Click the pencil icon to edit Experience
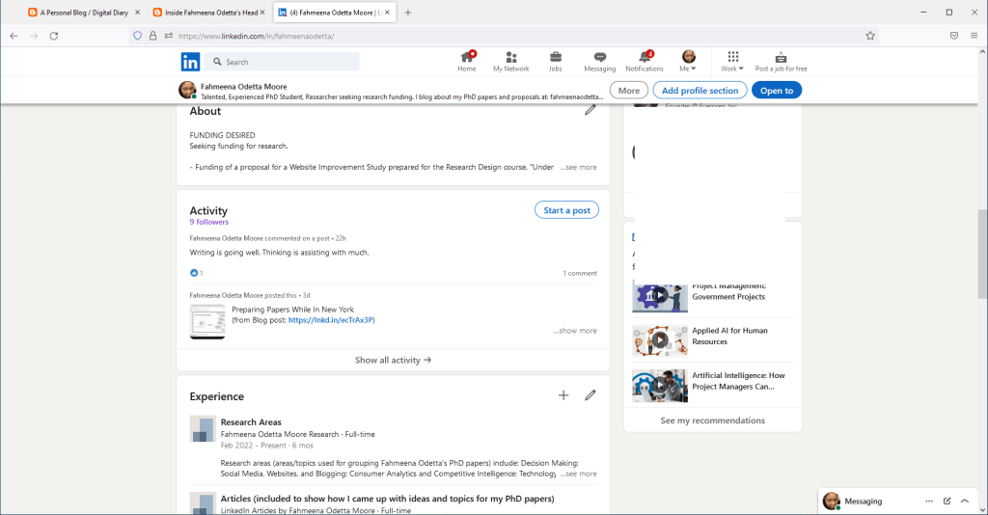This screenshot has height=515, width=988. click(x=590, y=395)
